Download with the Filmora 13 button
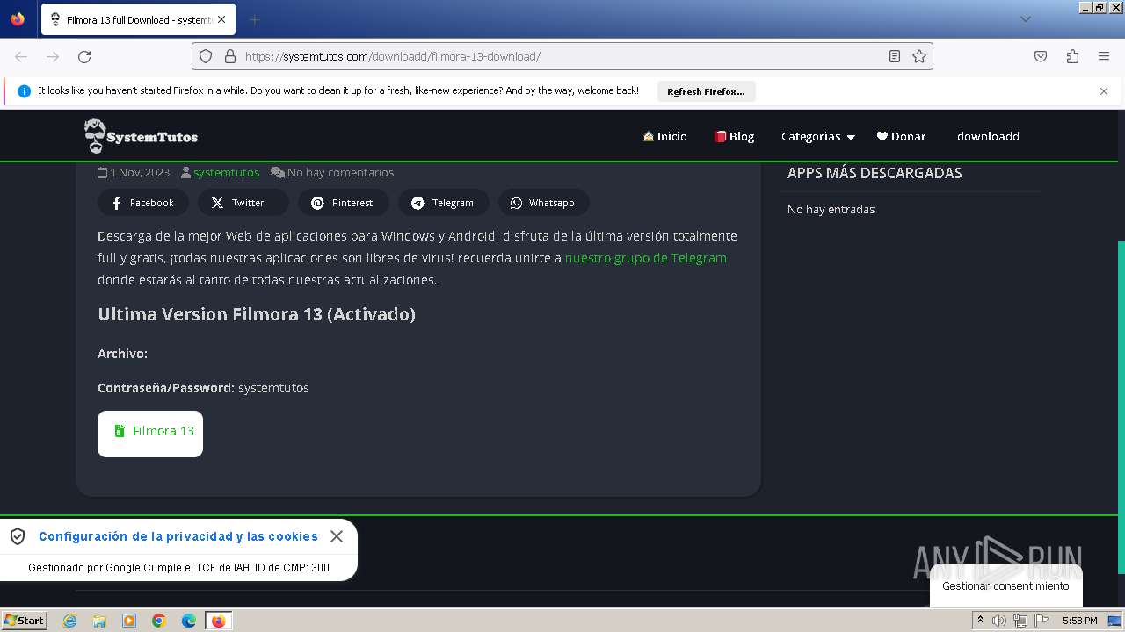 [x=150, y=434]
